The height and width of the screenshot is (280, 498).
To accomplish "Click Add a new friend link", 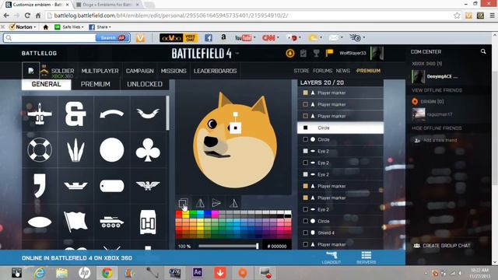I will pos(436,140).
